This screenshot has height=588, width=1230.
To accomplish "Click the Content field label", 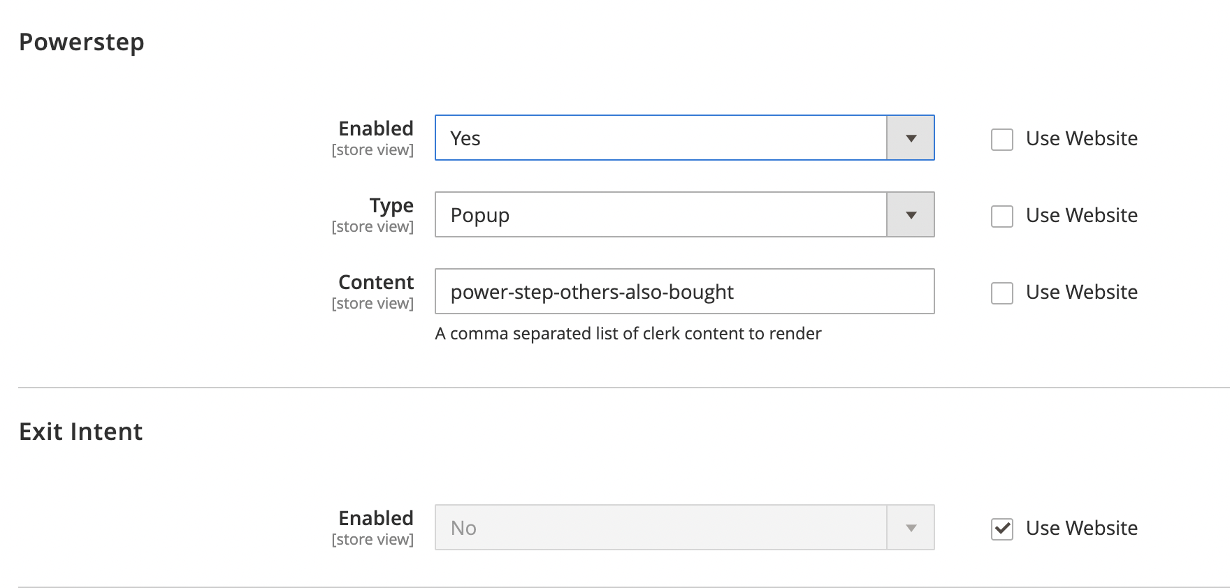I will point(376,282).
